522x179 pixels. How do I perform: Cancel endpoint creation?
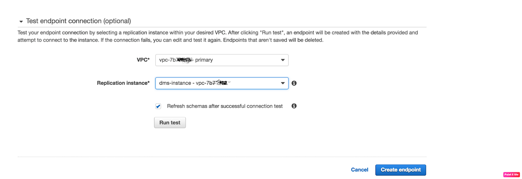click(360, 170)
